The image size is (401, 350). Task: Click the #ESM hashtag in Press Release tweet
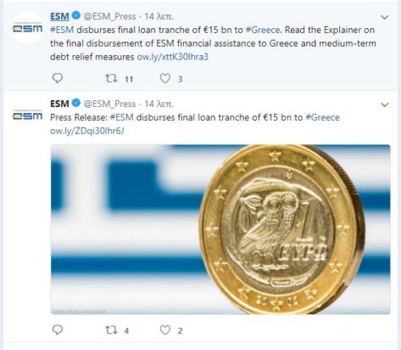(x=122, y=117)
